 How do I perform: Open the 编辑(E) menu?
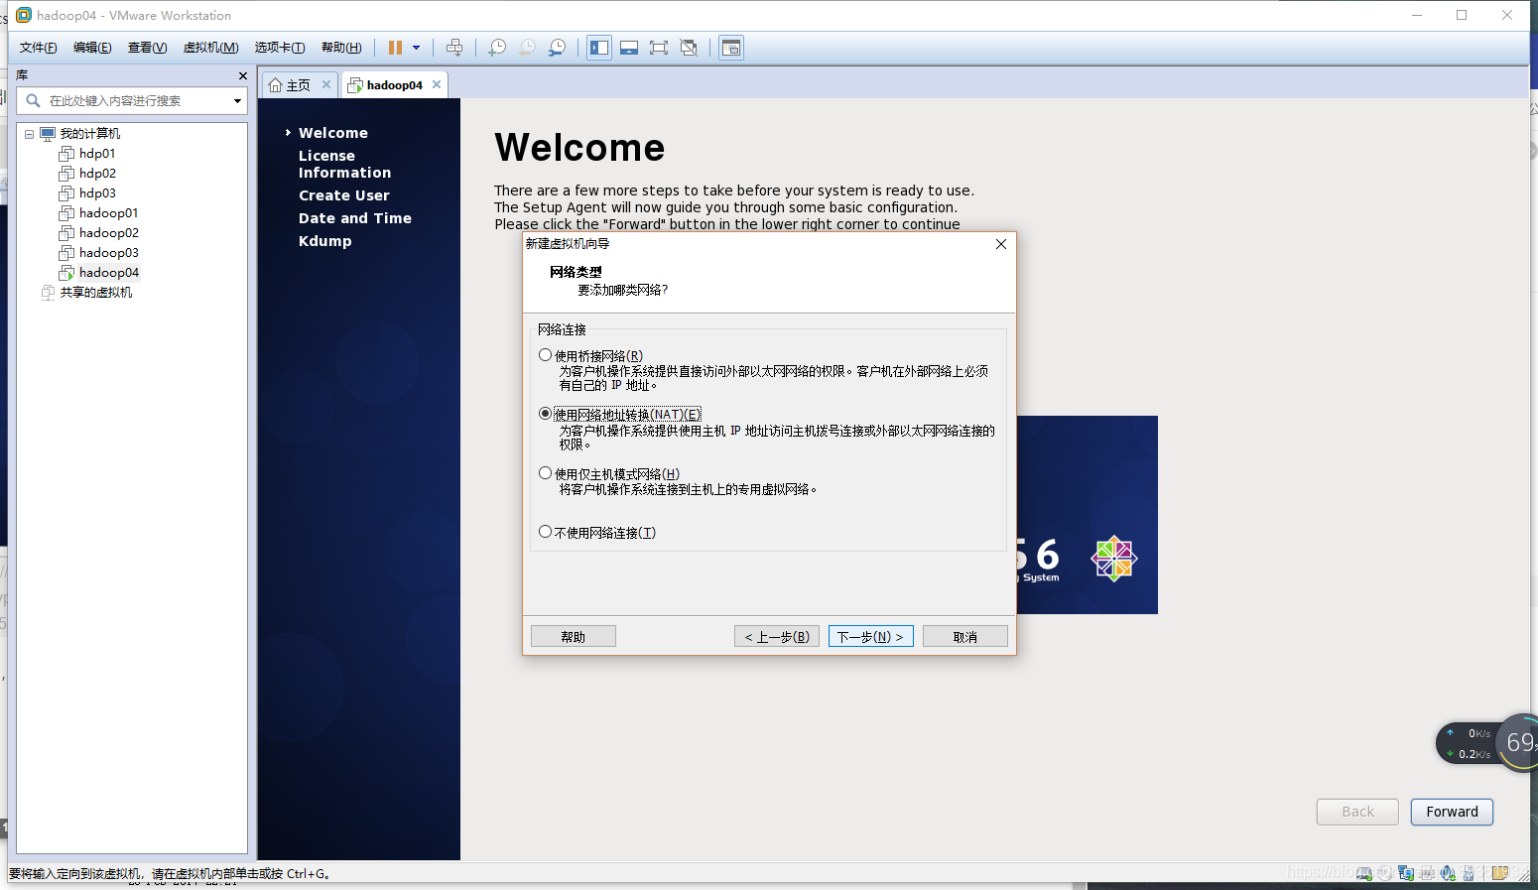pyautogui.click(x=92, y=48)
